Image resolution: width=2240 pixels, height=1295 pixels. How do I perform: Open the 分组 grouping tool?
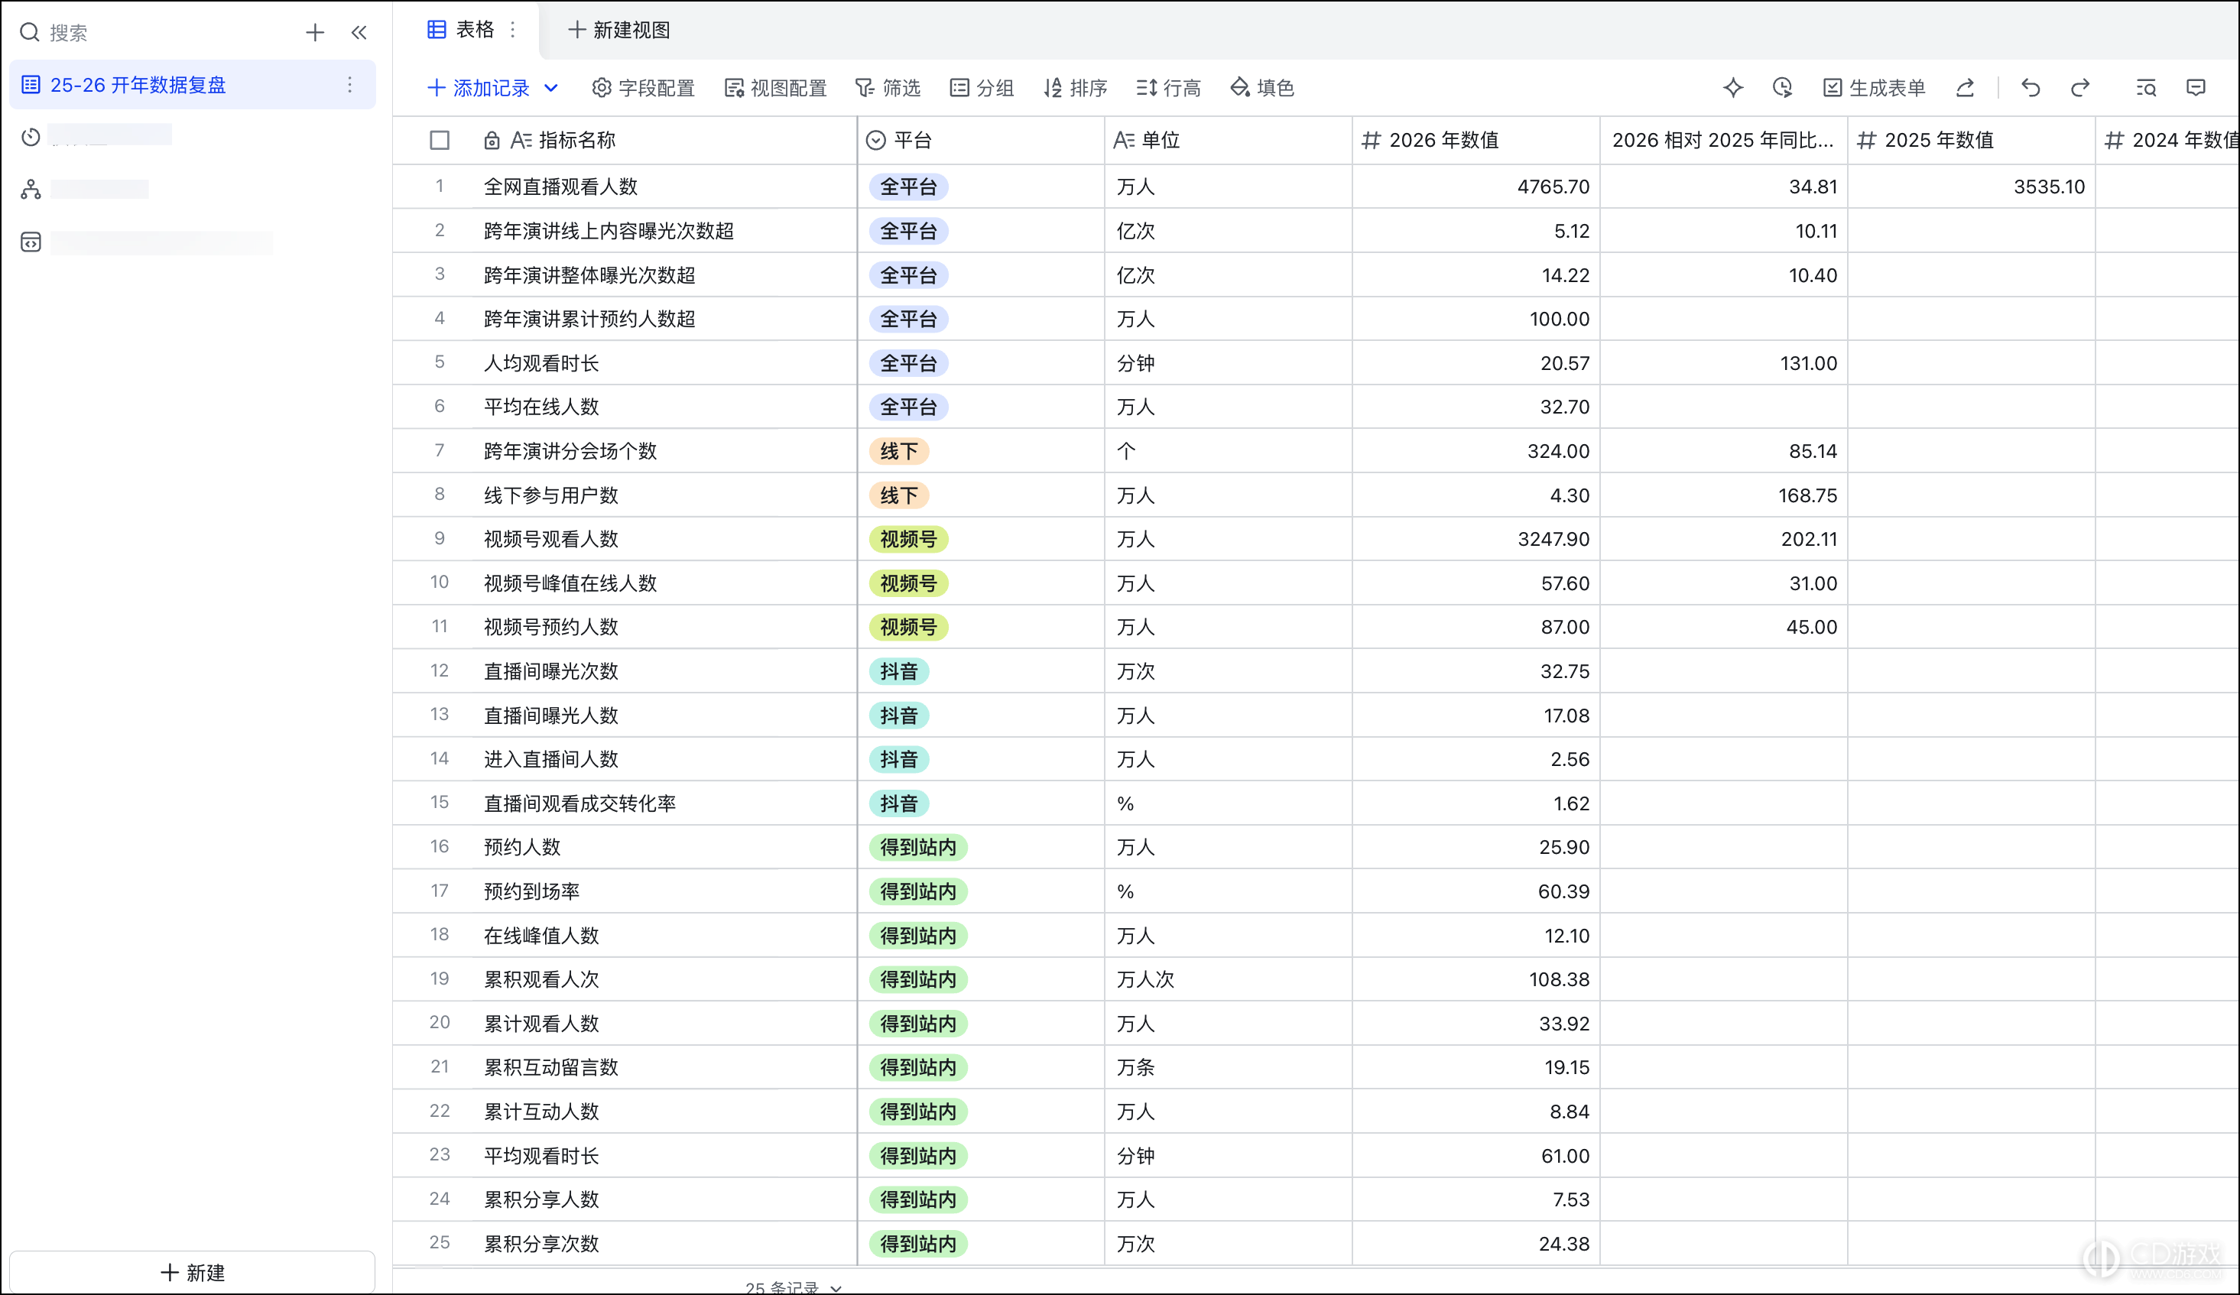tap(982, 88)
